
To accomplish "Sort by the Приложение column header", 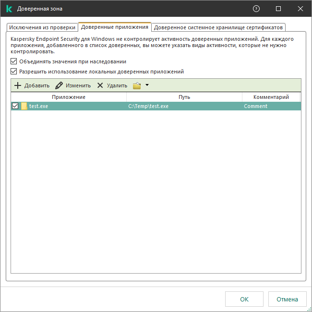I will tap(69, 97).
